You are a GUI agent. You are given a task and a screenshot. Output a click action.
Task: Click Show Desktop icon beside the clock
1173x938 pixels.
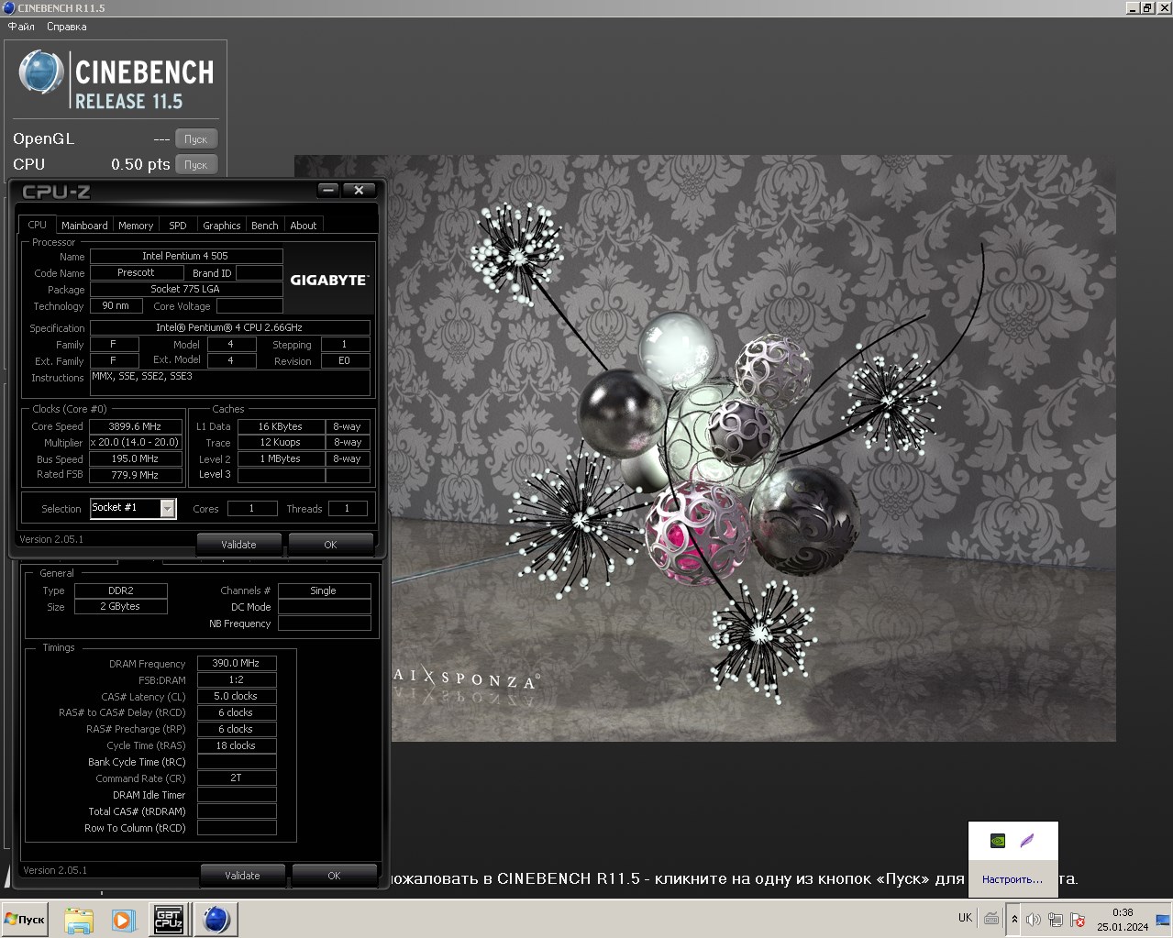1164,919
